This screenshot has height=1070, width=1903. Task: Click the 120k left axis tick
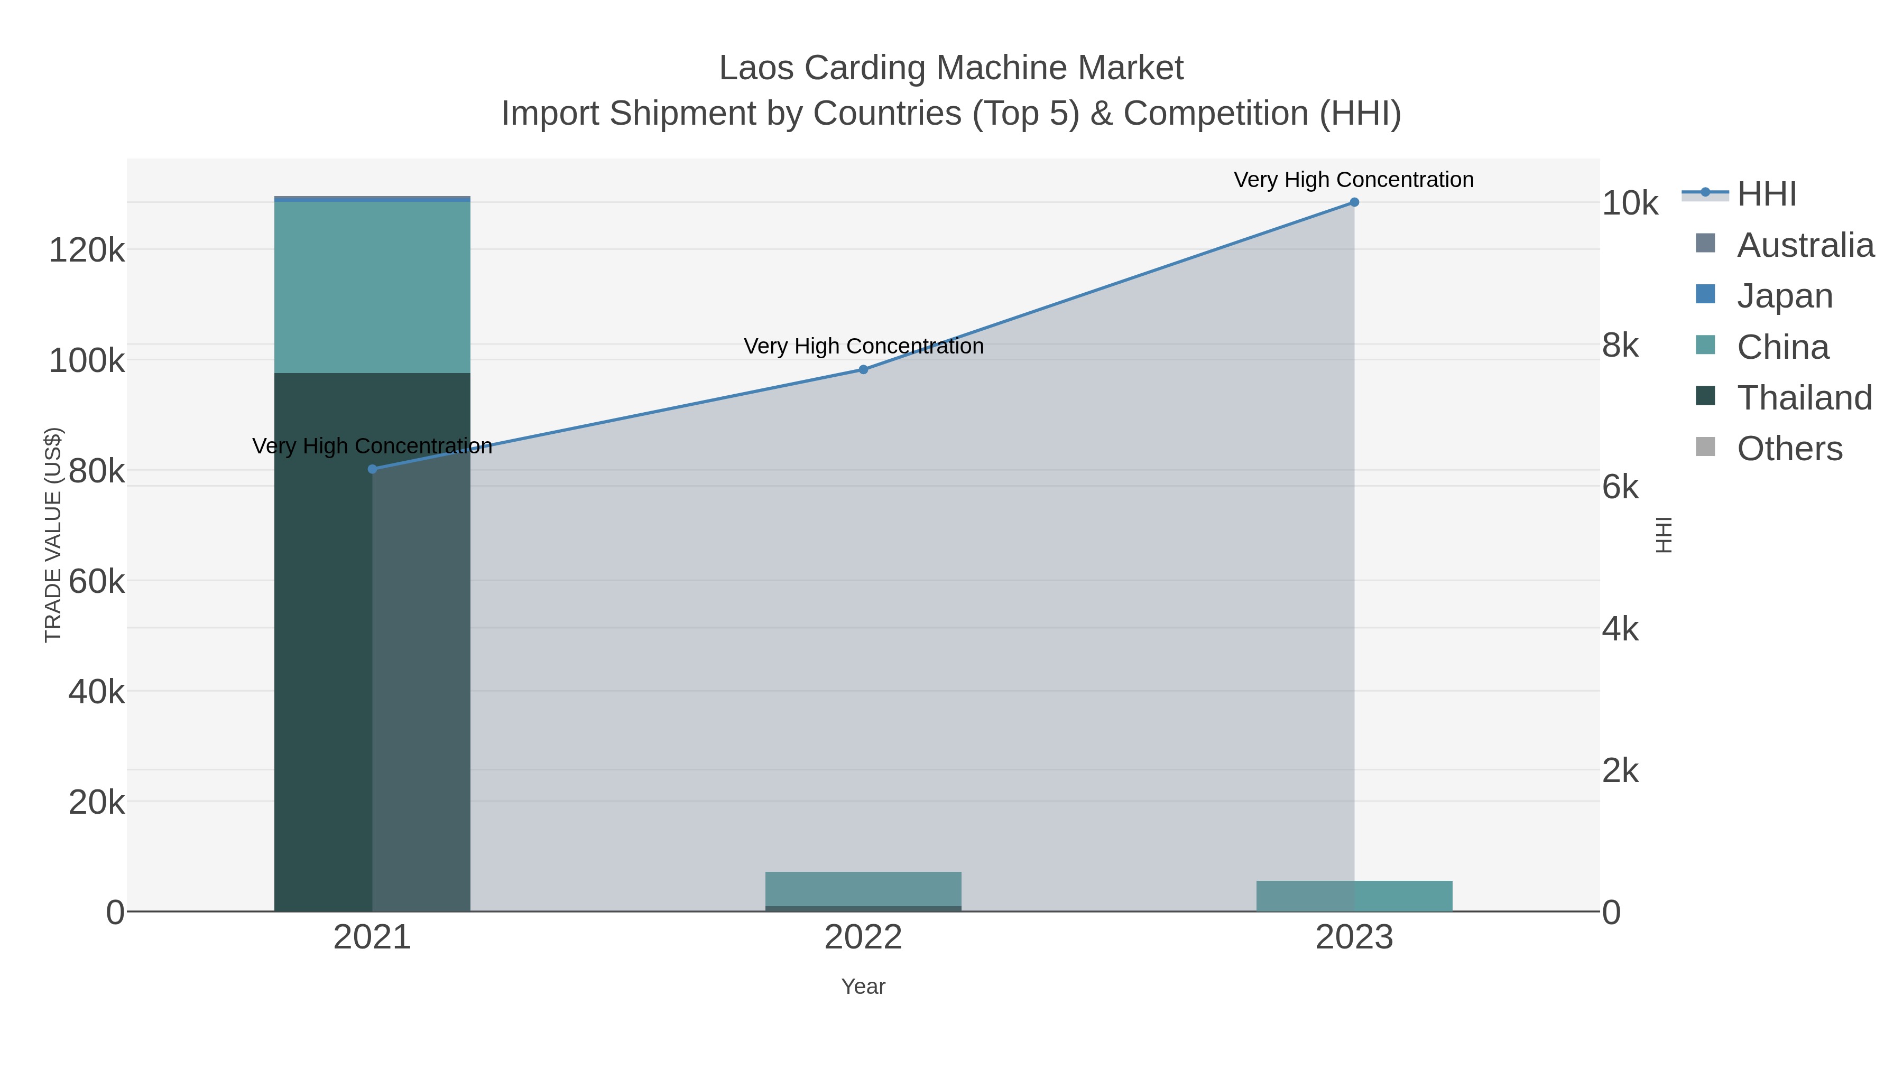(x=87, y=250)
